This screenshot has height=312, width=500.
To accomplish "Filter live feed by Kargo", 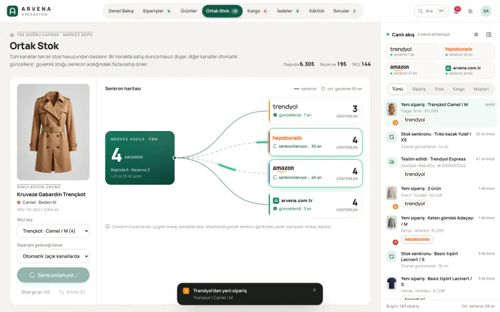I will pyautogui.click(x=458, y=89).
